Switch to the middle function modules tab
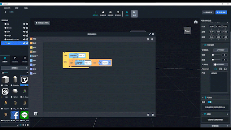 coord(15,60)
